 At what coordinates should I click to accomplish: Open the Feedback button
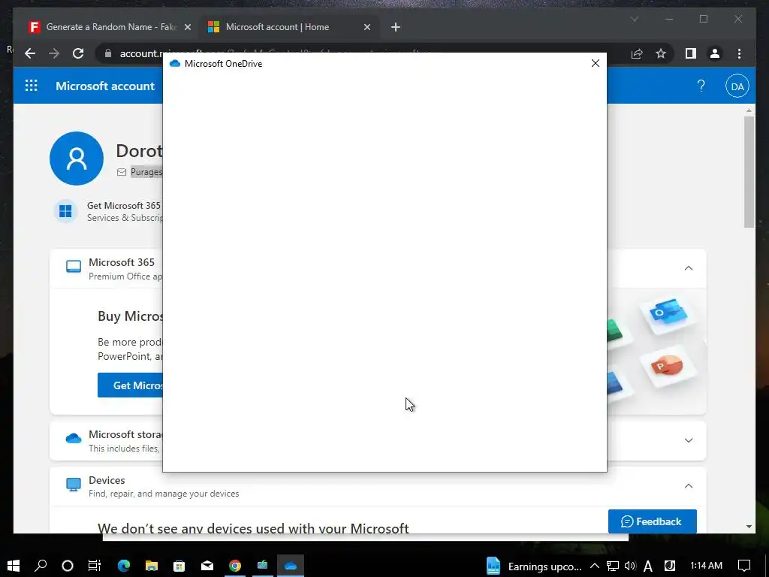pyautogui.click(x=653, y=521)
